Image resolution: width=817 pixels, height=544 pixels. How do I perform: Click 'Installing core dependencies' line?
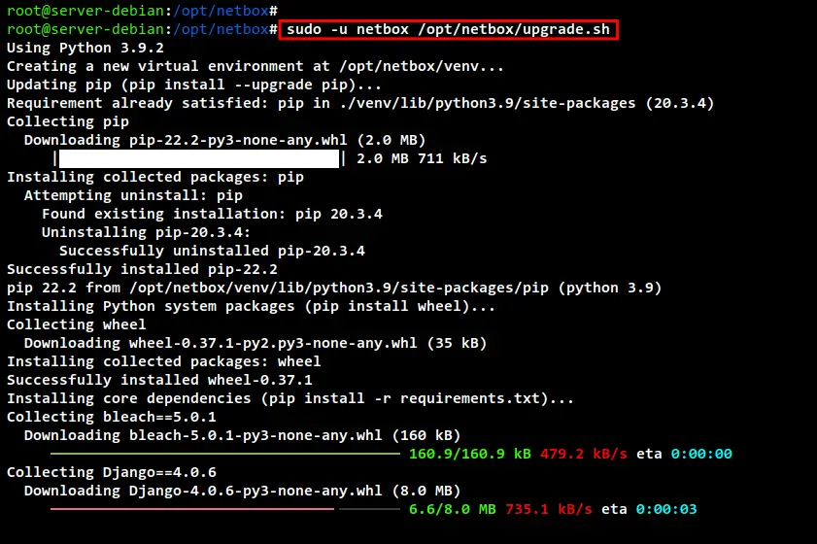pos(290,398)
